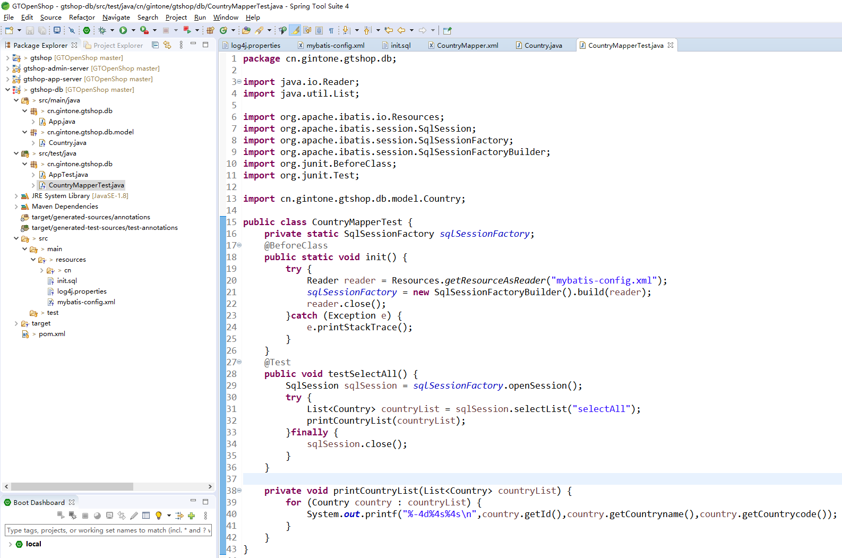Switch to the Project Explorer view tab
This screenshot has width=842, height=558.
(118, 46)
